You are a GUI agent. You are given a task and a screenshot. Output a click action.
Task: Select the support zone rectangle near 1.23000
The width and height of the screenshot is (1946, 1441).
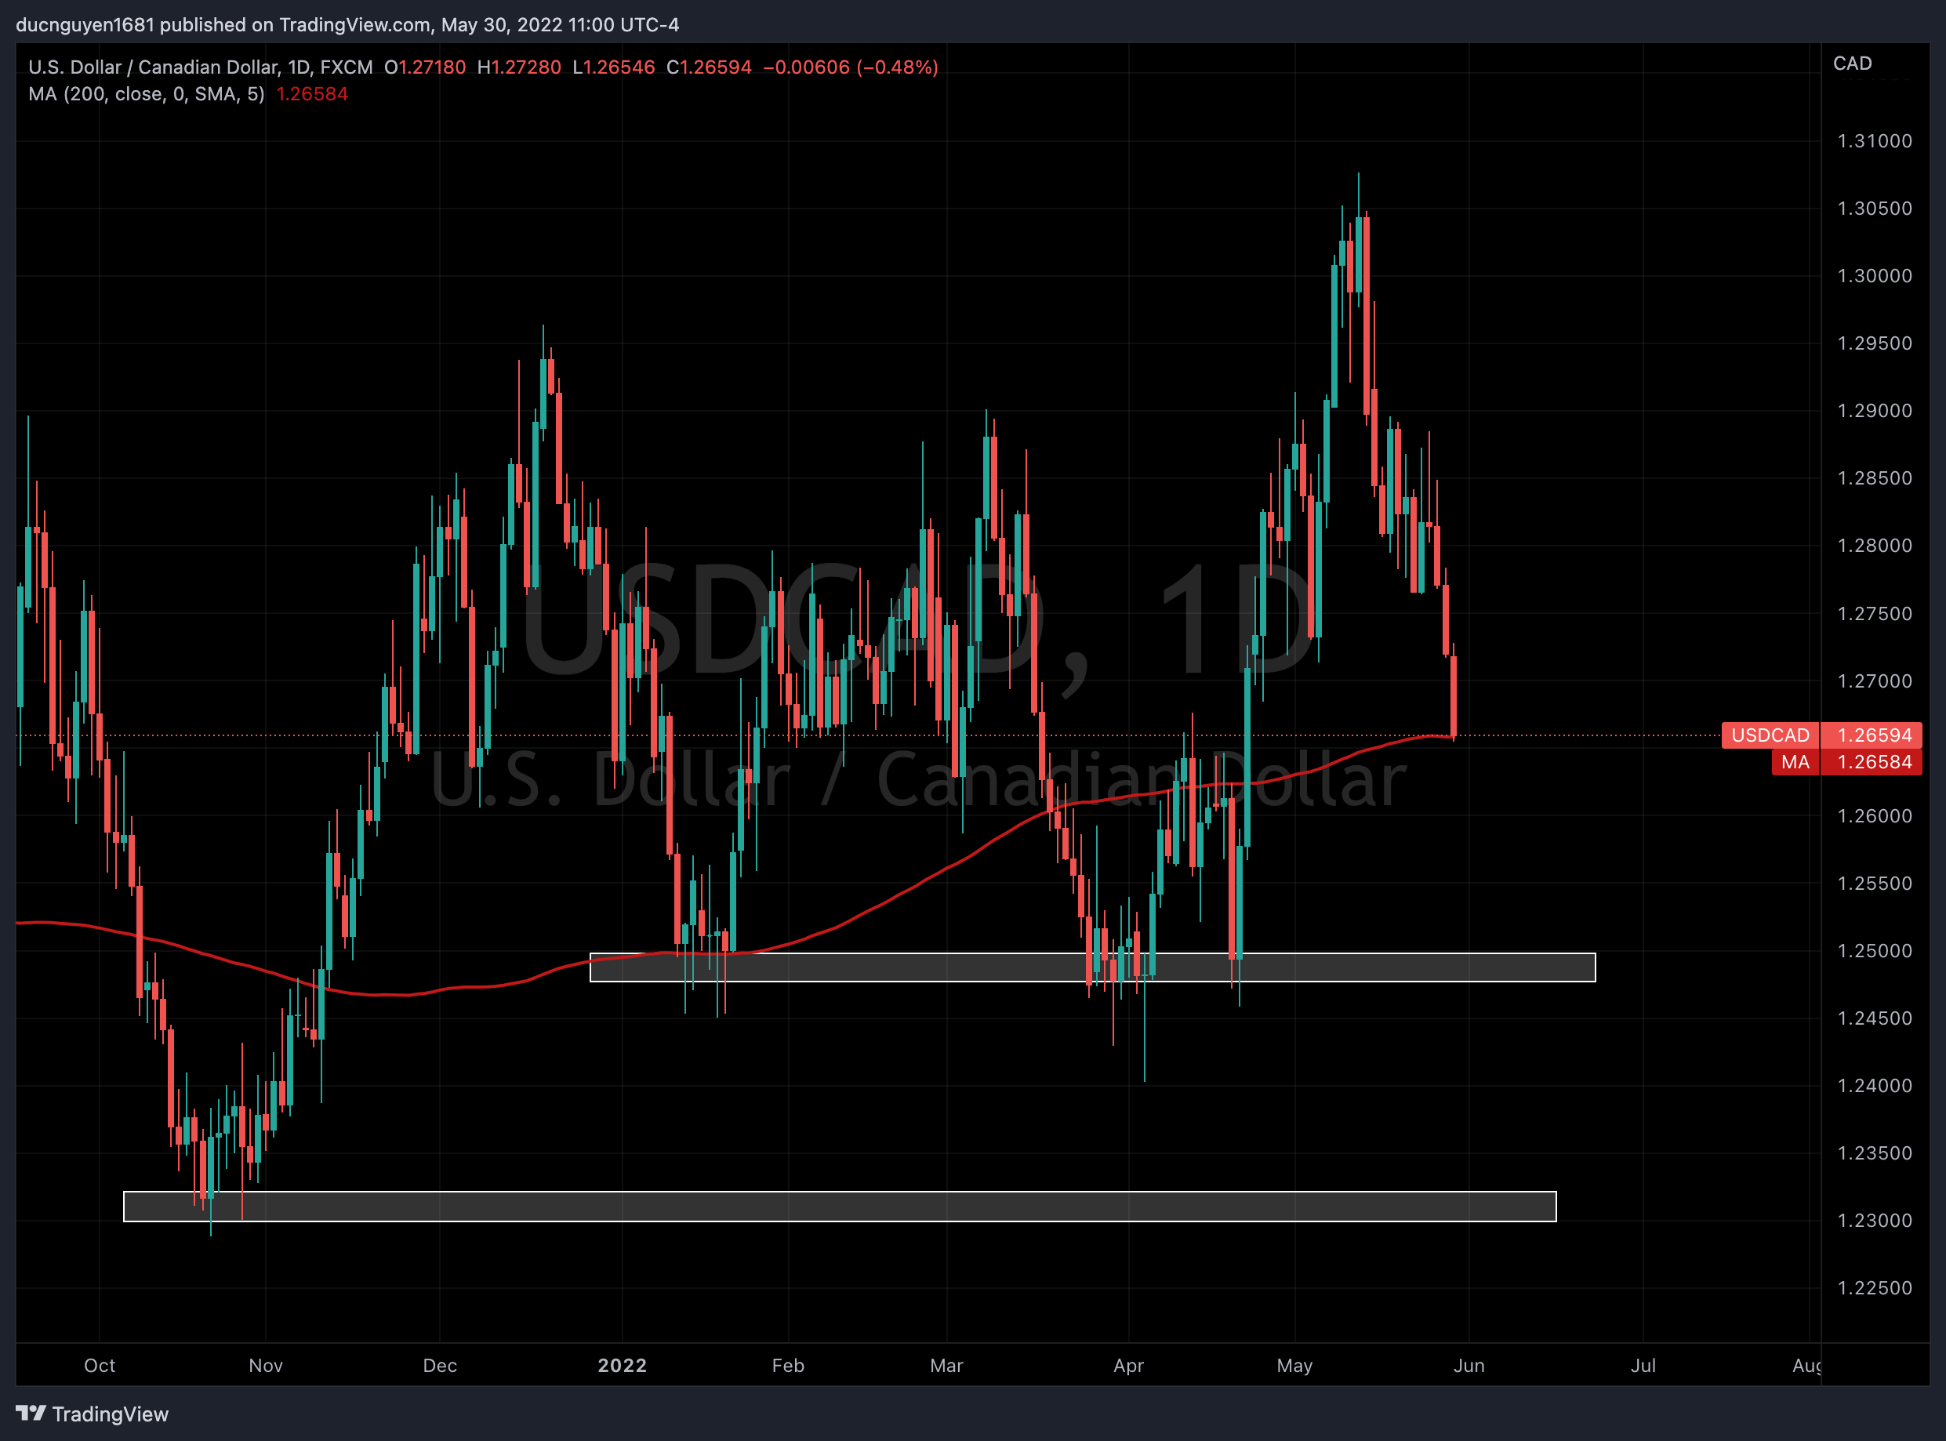click(x=840, y=1207)
